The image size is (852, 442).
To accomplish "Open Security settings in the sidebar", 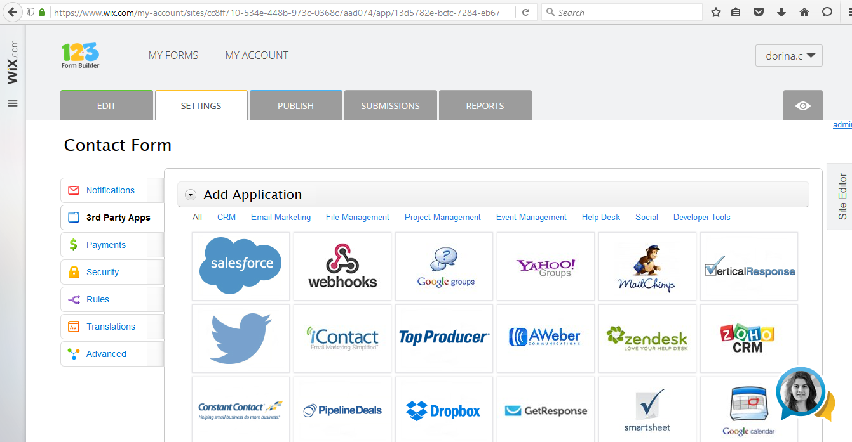I will point(112,272).
